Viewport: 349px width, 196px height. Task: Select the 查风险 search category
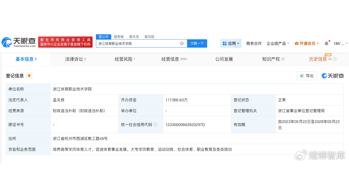(149, 37)
